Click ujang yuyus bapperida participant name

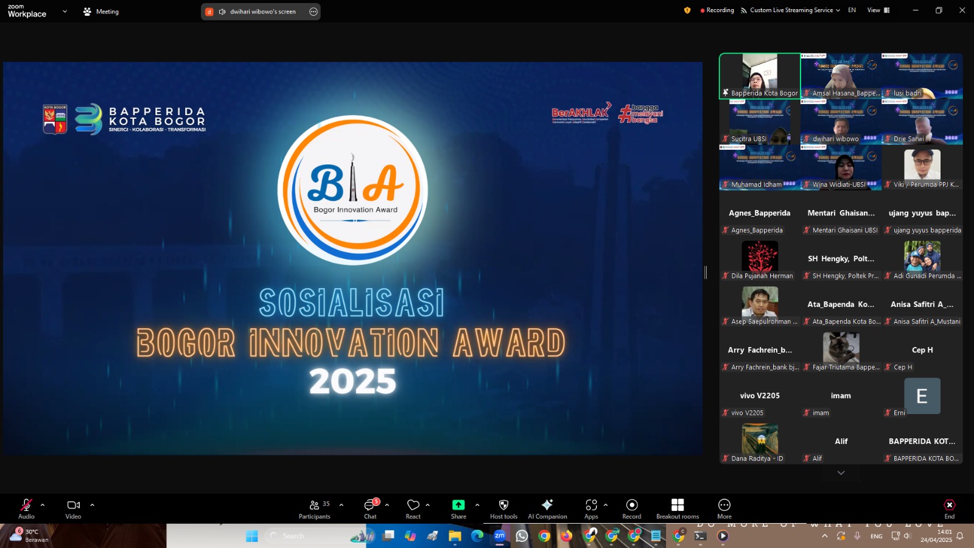click(x=922, y=213)
